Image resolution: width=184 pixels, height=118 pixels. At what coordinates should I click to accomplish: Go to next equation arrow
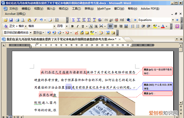177,20
